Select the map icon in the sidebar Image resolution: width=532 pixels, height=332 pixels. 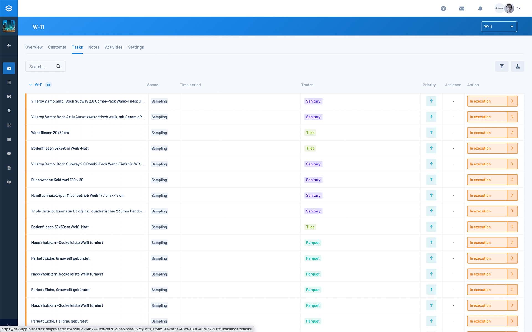tap(9, 182)
